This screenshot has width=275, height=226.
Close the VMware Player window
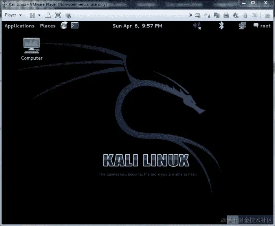(266, 3)
